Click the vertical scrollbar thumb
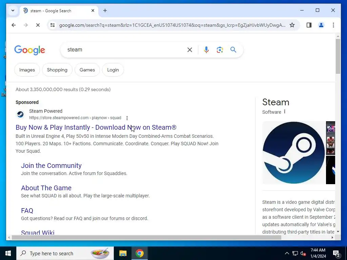The image size is (347, 260). click(x=338, y=57)
